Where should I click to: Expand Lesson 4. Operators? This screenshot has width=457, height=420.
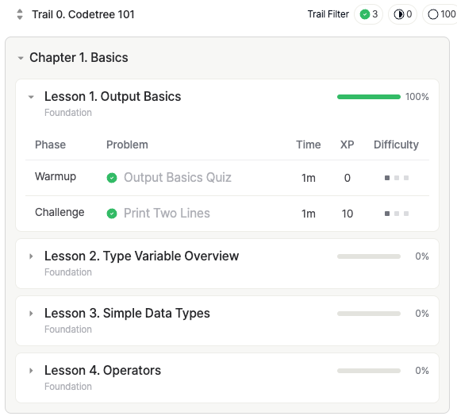31,371
